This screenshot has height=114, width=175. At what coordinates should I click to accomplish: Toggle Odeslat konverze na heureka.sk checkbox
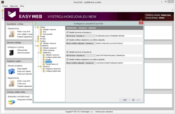pyautogui.click(x=67, y=52)
